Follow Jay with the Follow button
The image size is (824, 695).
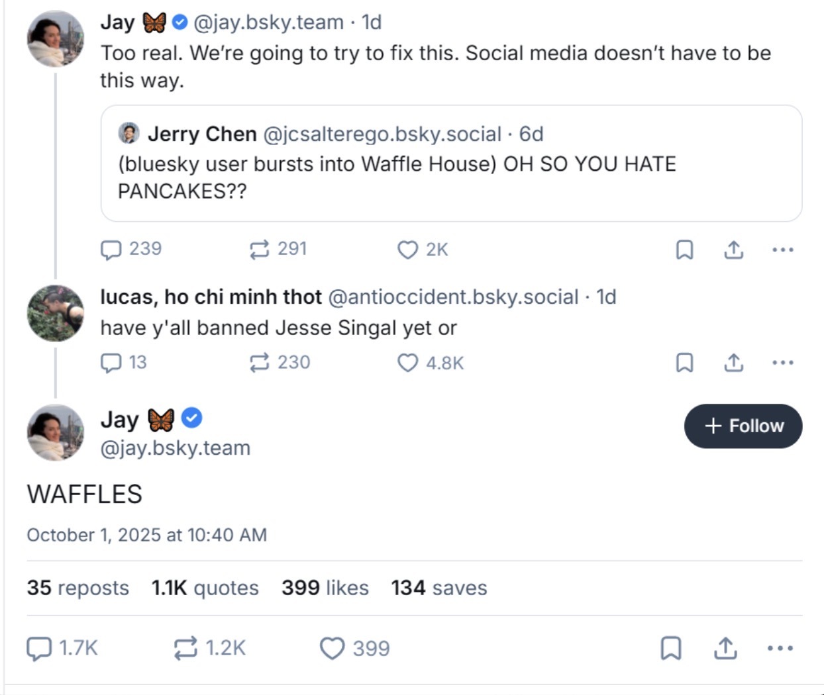743,426
